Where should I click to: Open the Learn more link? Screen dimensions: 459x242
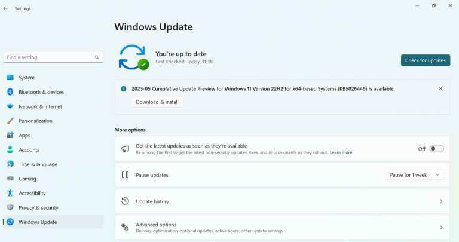(x=341, y=152)
